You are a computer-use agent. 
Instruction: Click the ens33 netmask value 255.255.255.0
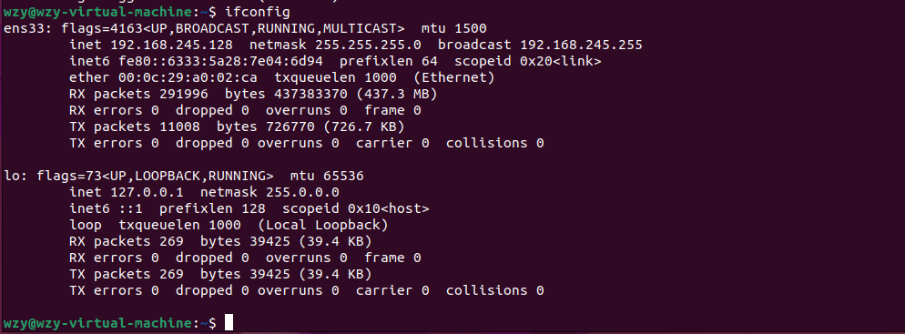pyautogui.click(x=368, y=45)
